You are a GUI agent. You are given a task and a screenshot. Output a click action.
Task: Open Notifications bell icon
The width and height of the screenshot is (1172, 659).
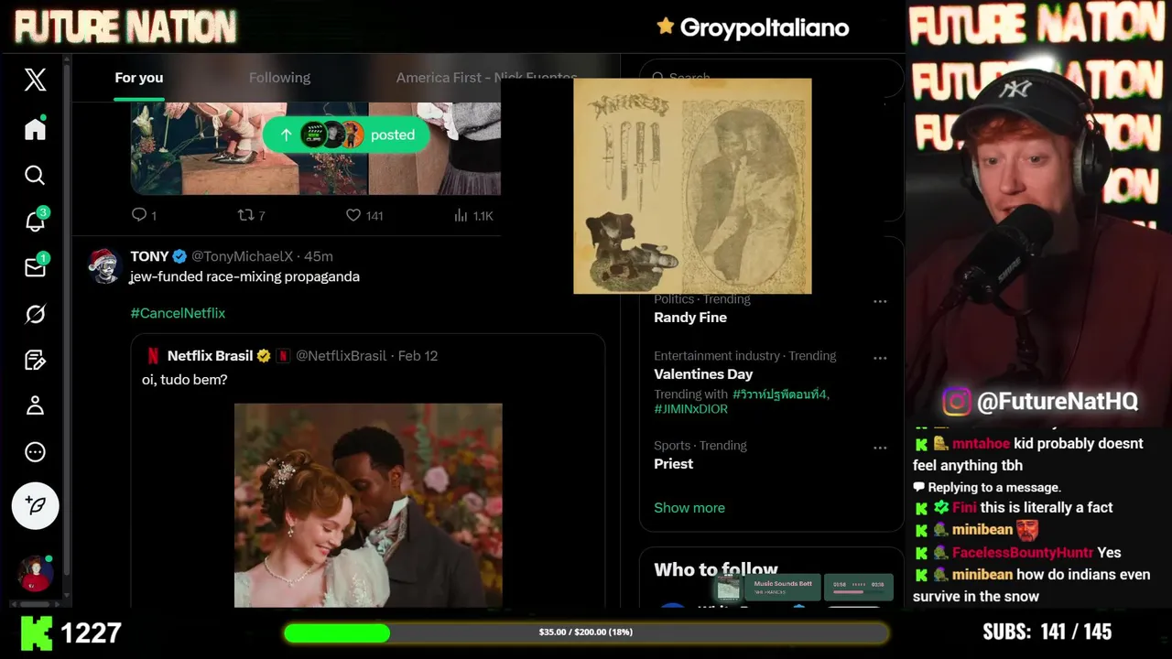click(x=35, y=221)
